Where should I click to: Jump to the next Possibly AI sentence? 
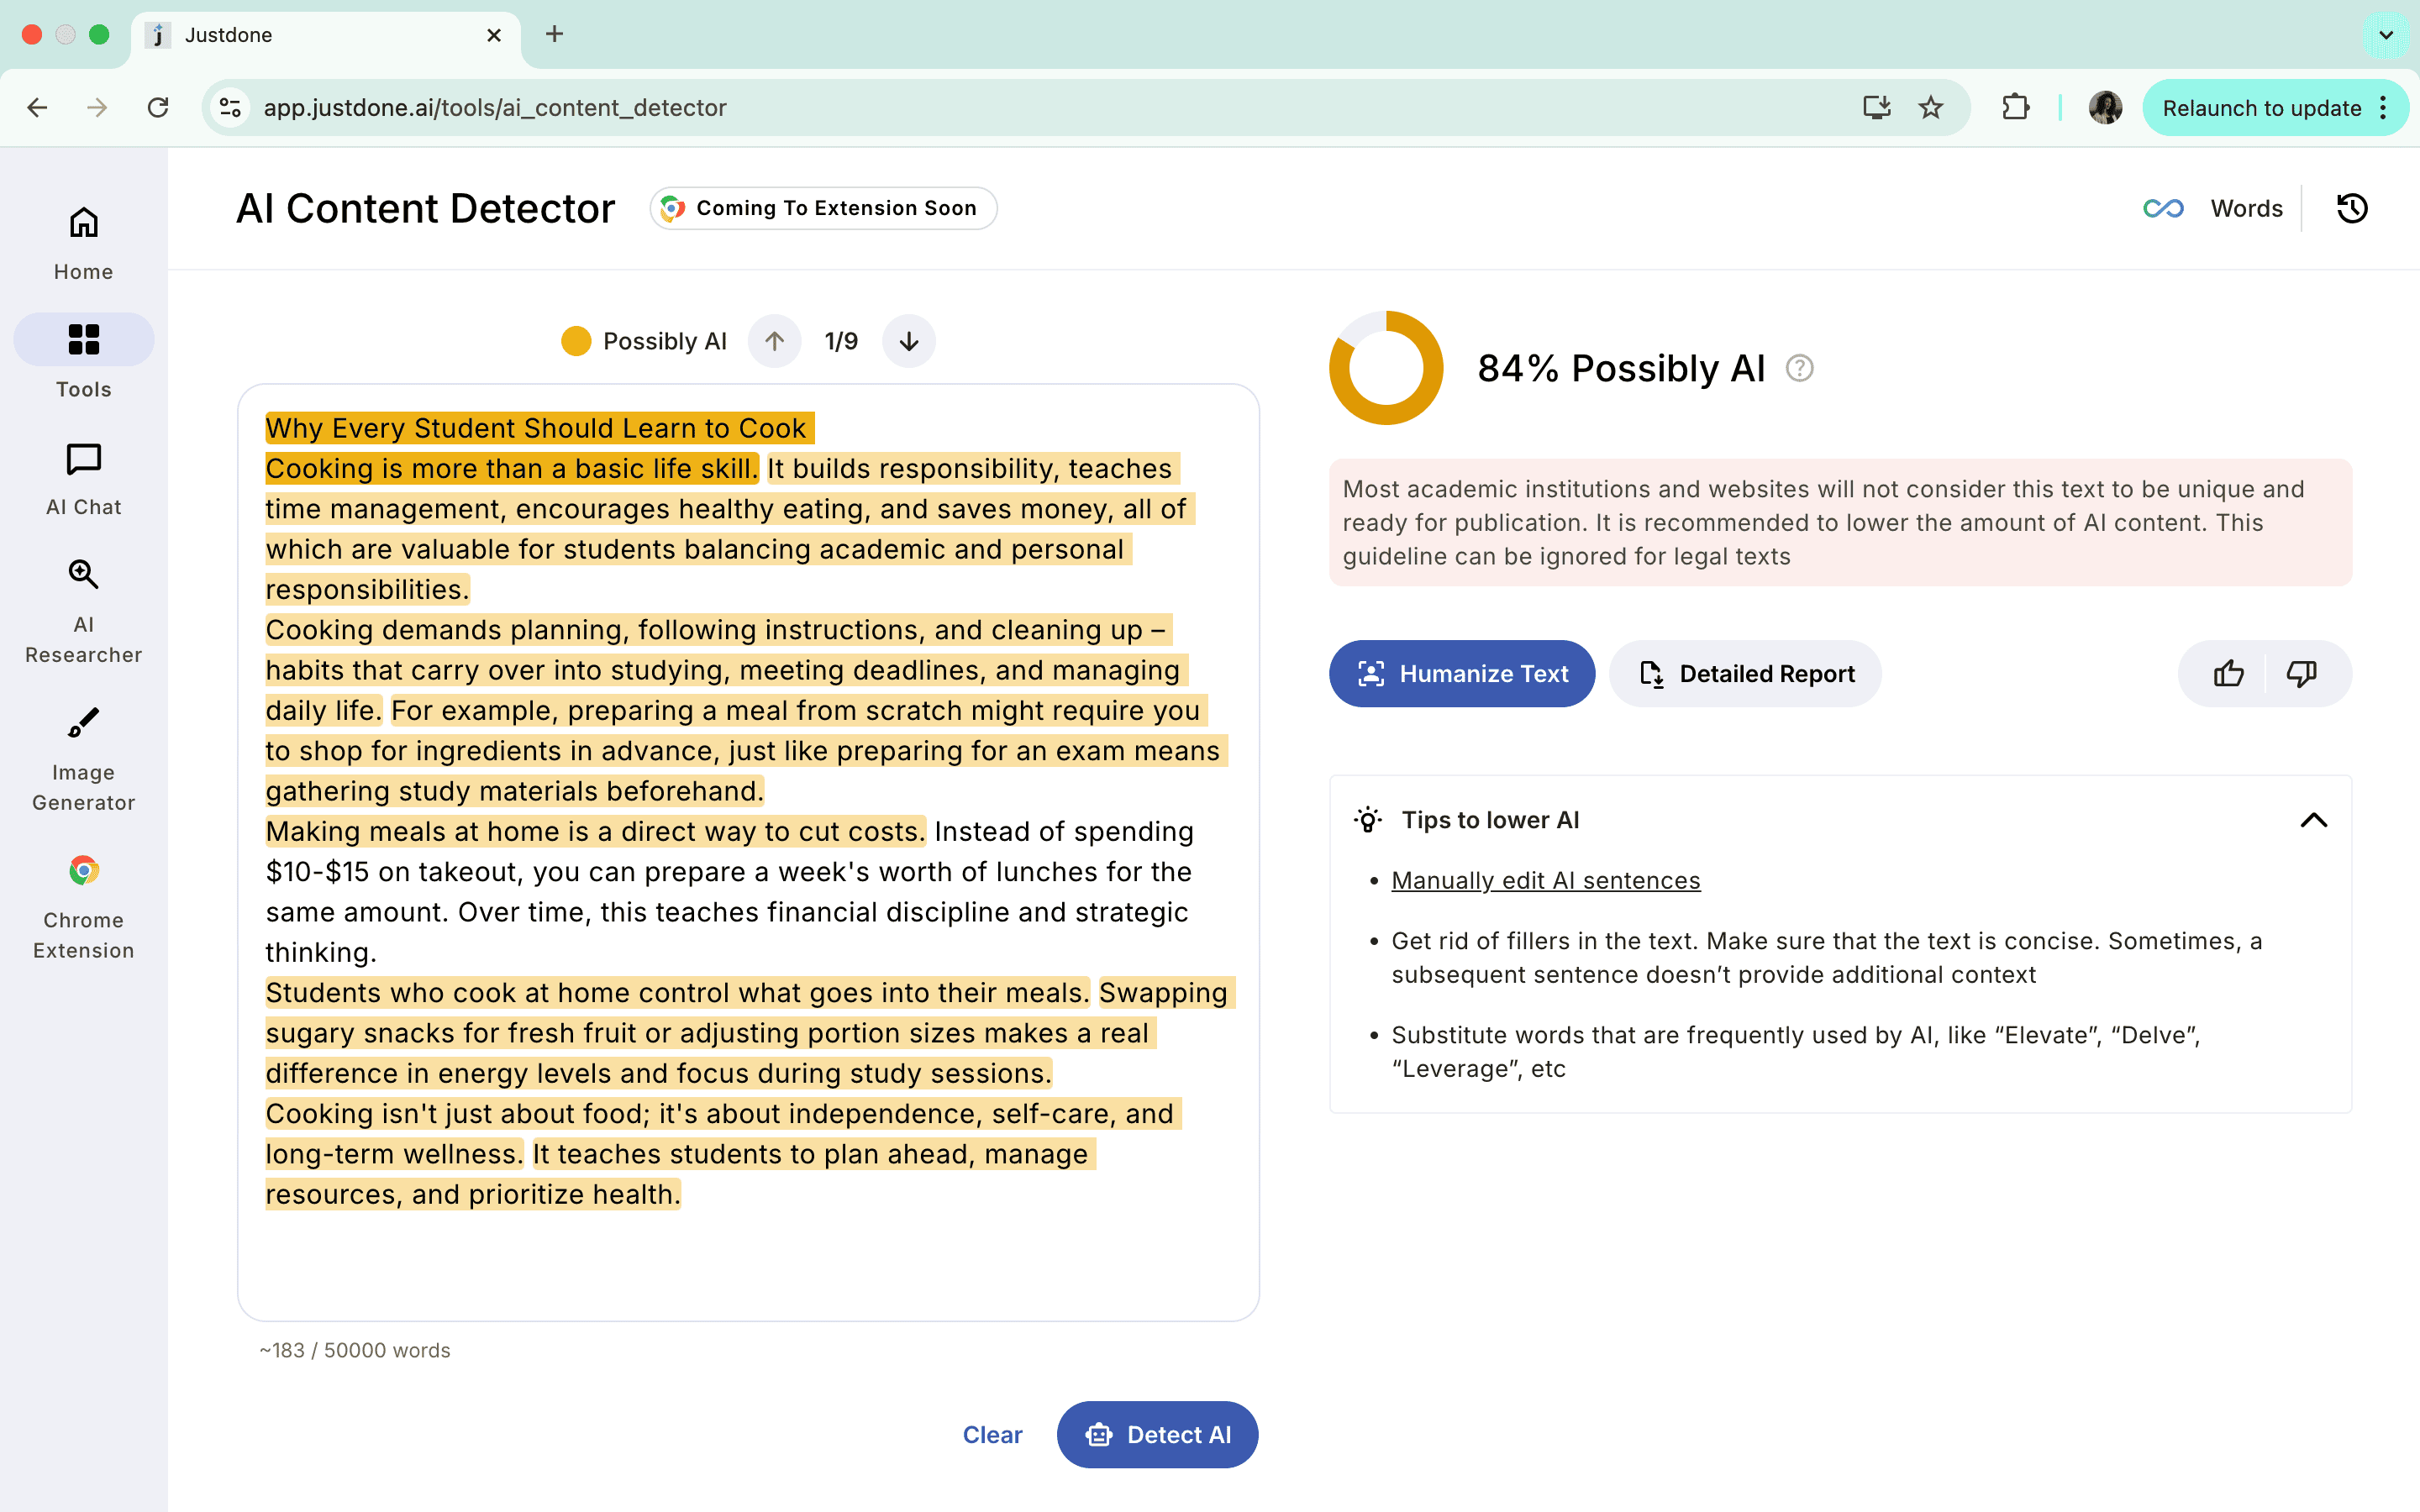coord(908,341)
